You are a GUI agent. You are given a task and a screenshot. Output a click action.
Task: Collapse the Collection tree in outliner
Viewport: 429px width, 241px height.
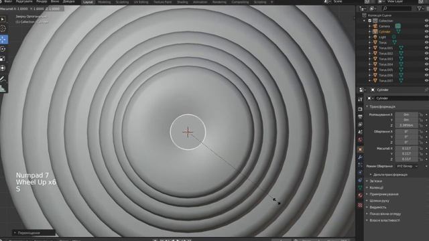pos(364,21)
